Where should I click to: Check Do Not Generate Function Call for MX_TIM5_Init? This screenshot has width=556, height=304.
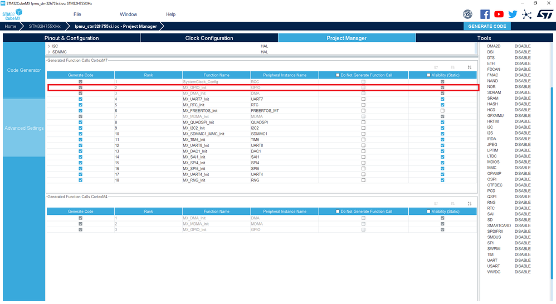pos(363,140)
